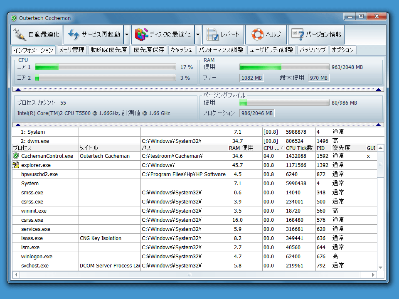This screenshot has width=399, height=299.
Task: Click the horizontal scrollbar left arrow
Action: point(16,274)
